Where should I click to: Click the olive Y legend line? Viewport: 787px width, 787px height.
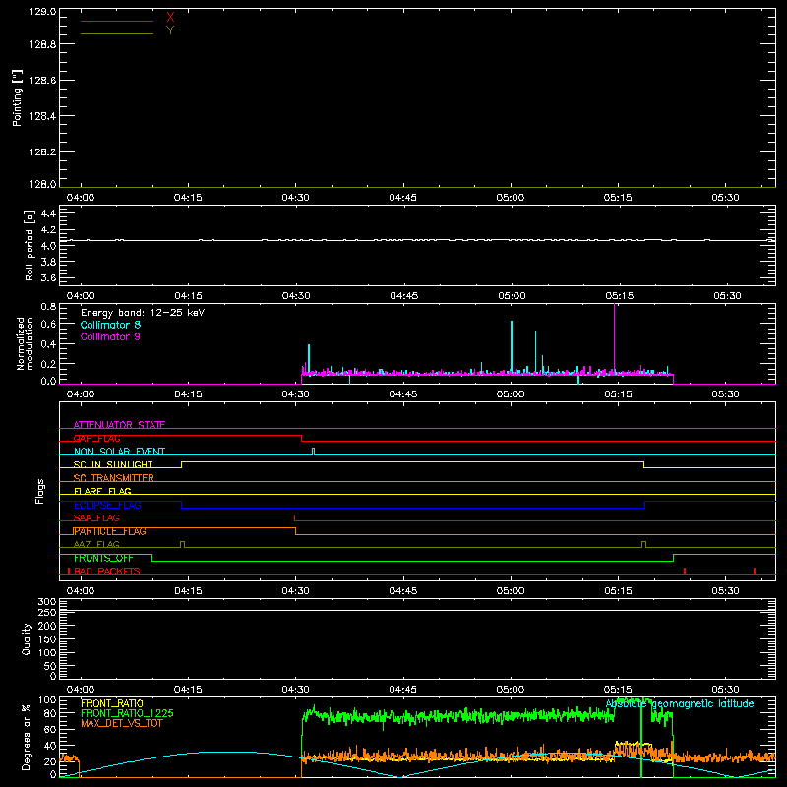(117, 33)
